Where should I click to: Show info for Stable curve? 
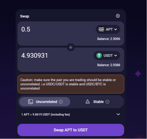click(x=107, y=102)
